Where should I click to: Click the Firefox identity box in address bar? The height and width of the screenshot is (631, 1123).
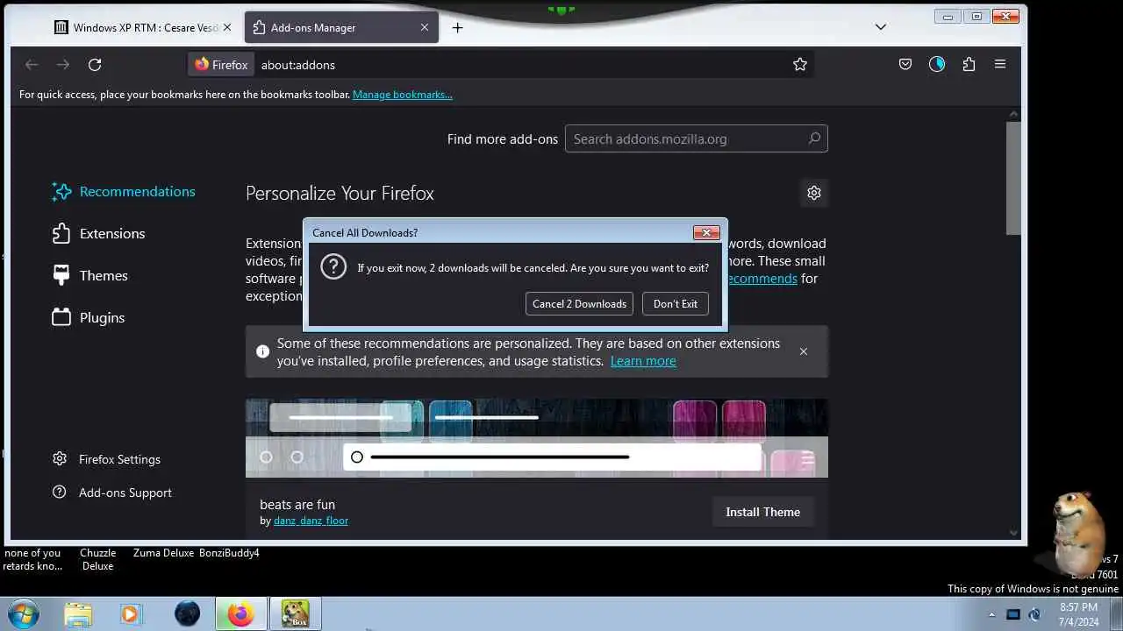click(222, 64)
